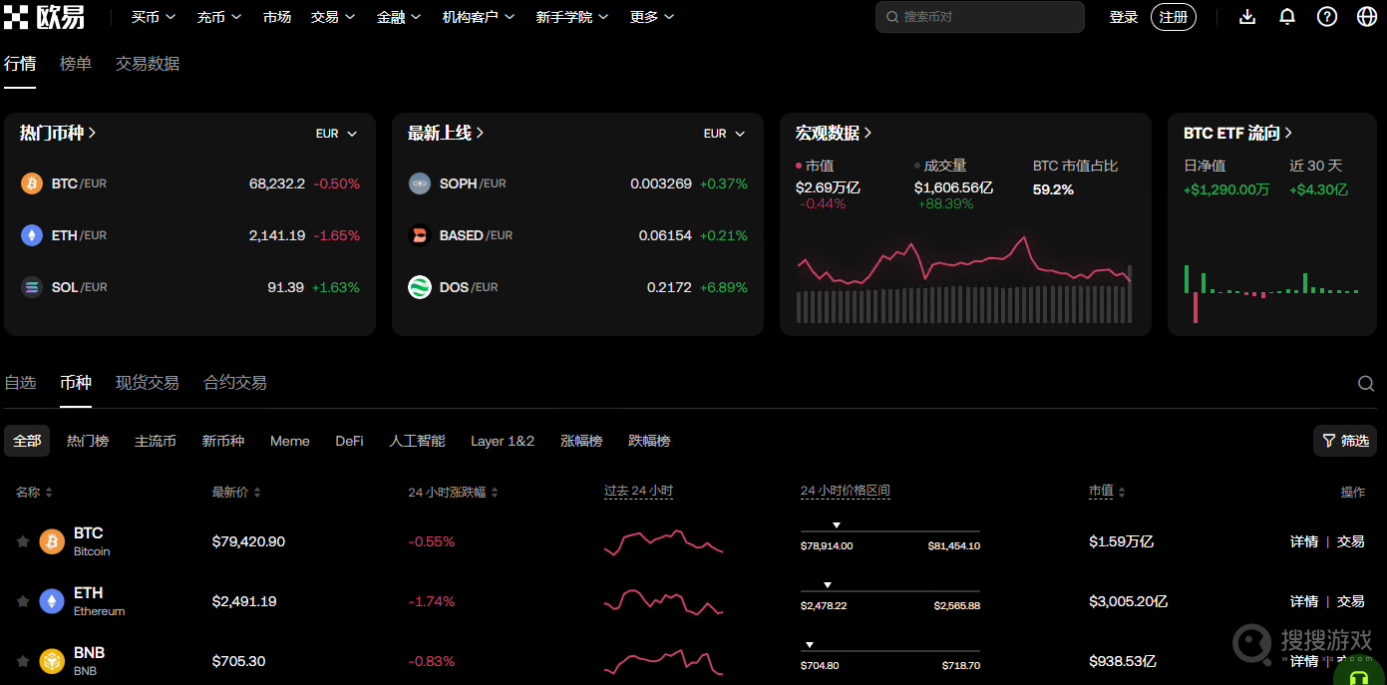Click the 注册 register button

1174,17
